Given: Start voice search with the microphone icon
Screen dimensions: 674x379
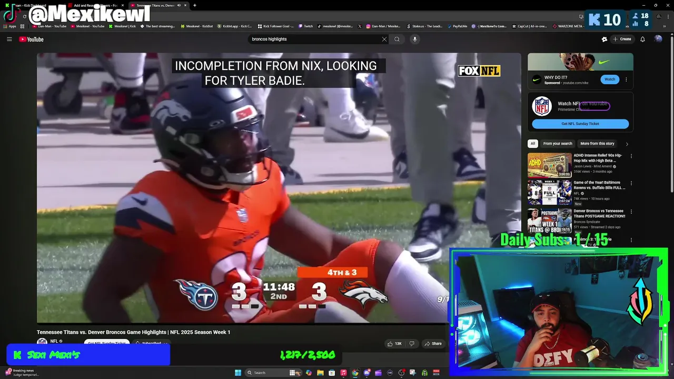Looking at the screenshot, I should [415, 39].
